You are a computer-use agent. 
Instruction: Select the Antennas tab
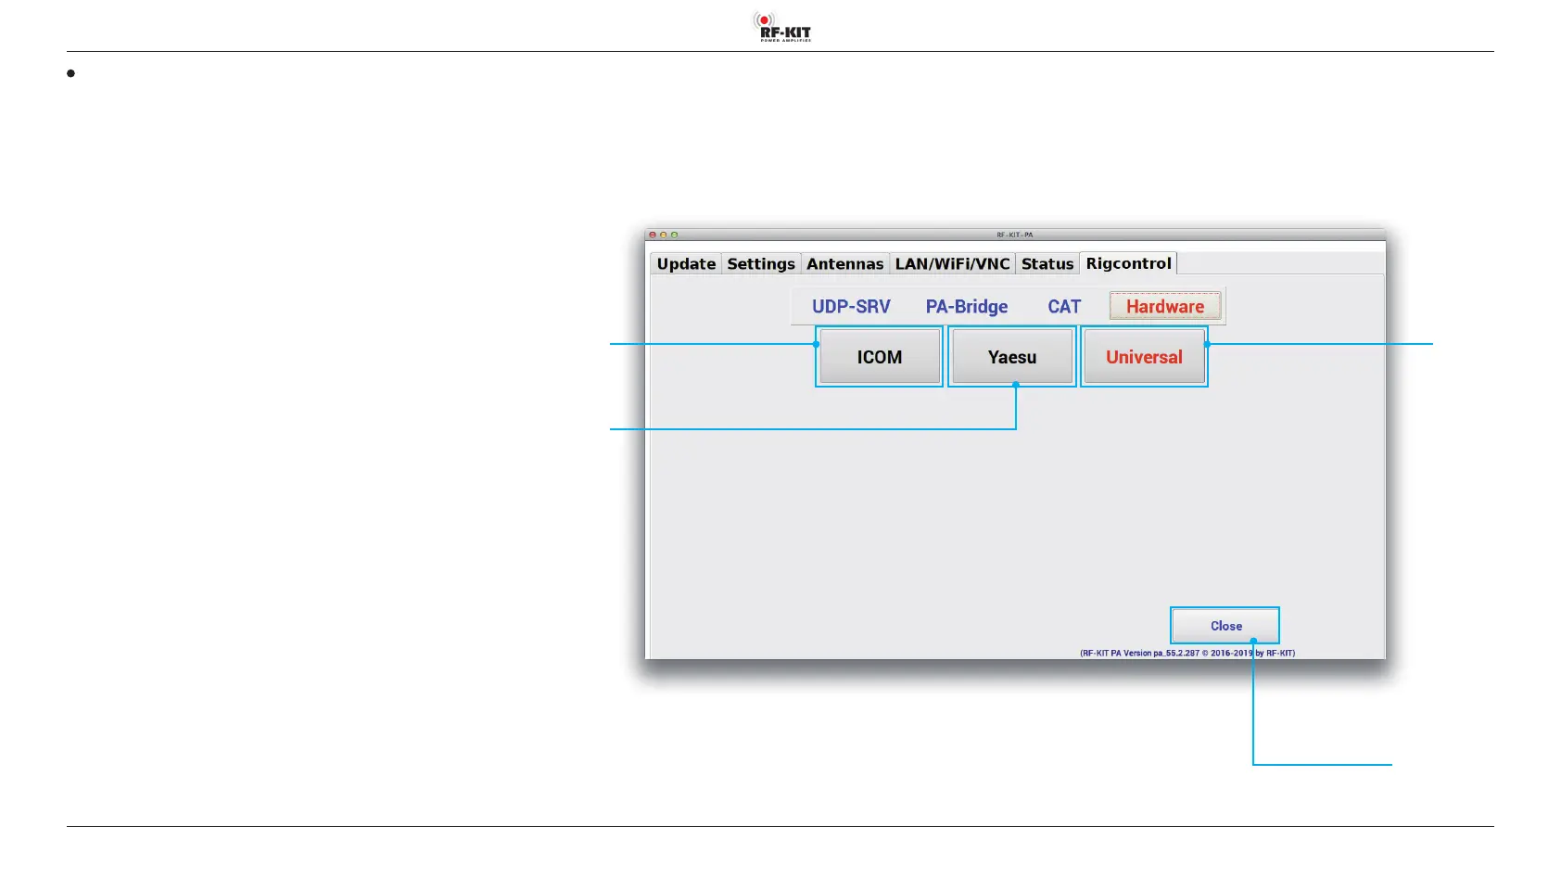(844, 264)
